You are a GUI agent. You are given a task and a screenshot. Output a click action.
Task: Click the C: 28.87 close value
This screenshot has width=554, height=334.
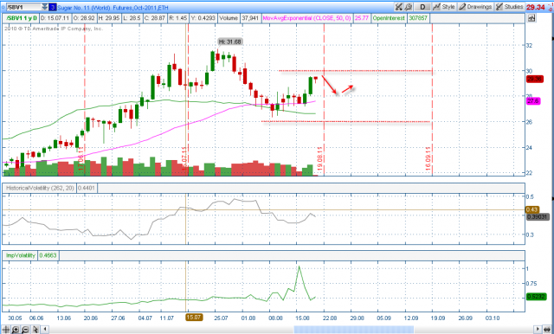coord(155,18)
